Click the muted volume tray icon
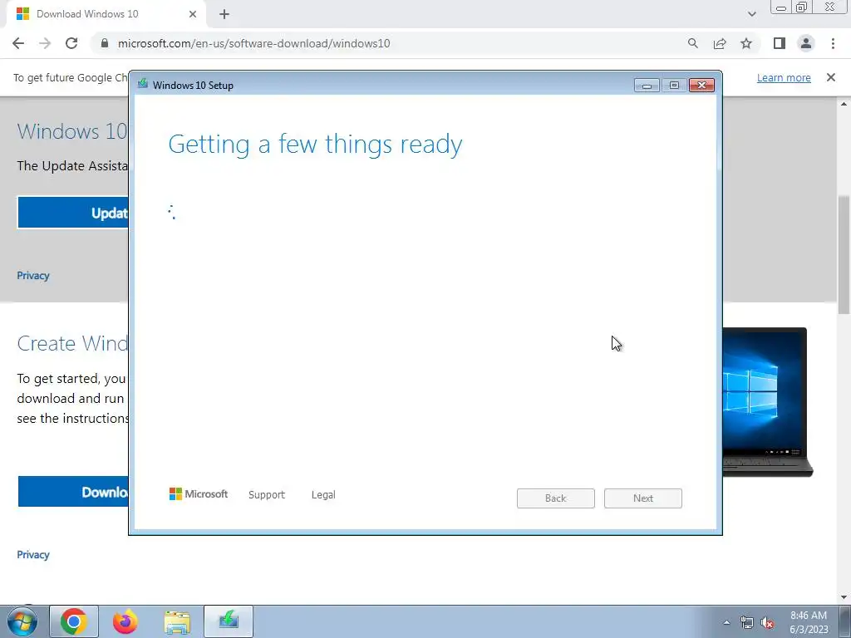Screen dimensions: 851x638 click(x=767, y=623)
